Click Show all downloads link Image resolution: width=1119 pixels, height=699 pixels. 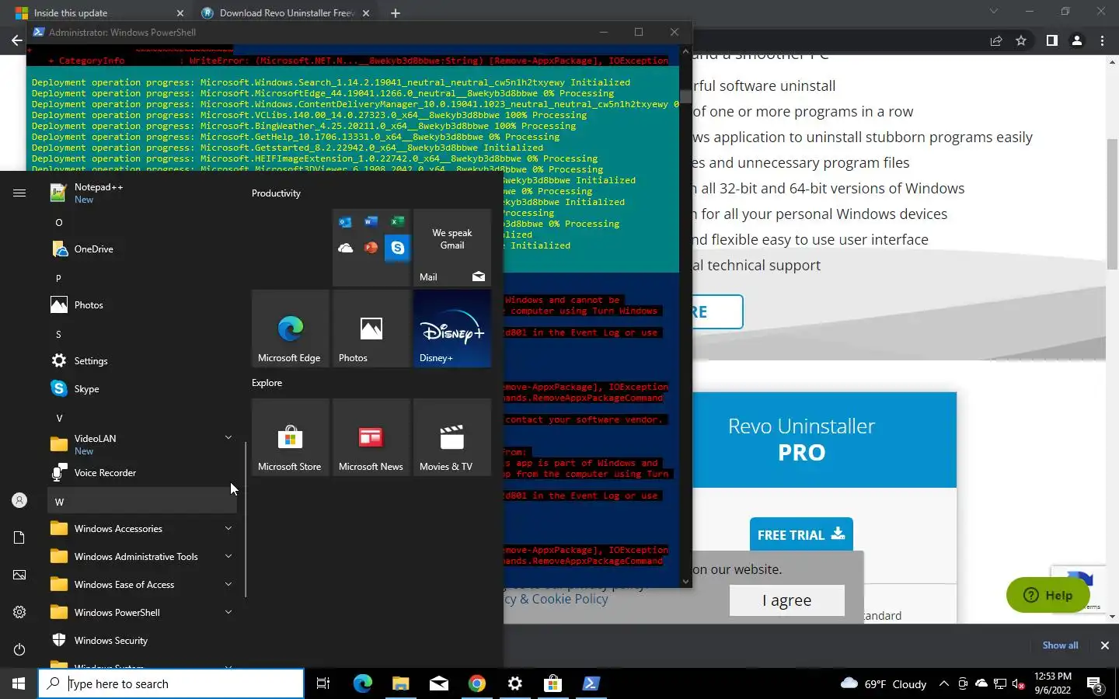(x=1060, y=645)
